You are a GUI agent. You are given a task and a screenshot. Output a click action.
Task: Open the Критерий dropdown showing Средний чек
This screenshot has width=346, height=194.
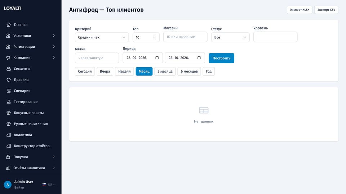[102, 37]
